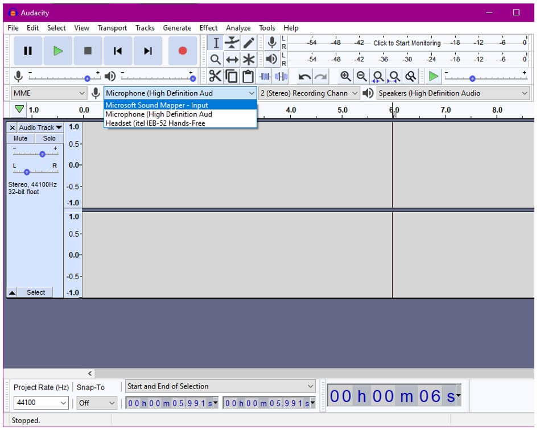Screen dimensions: 540x430
Task: Click the recording meter microphone icon
Action: (272, 43)
